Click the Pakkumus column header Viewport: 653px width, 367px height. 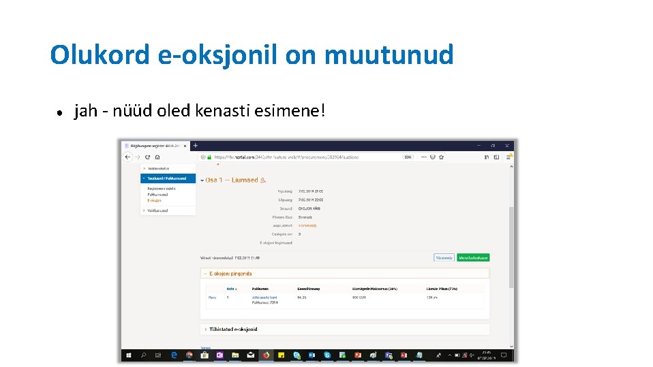(260, 289)
